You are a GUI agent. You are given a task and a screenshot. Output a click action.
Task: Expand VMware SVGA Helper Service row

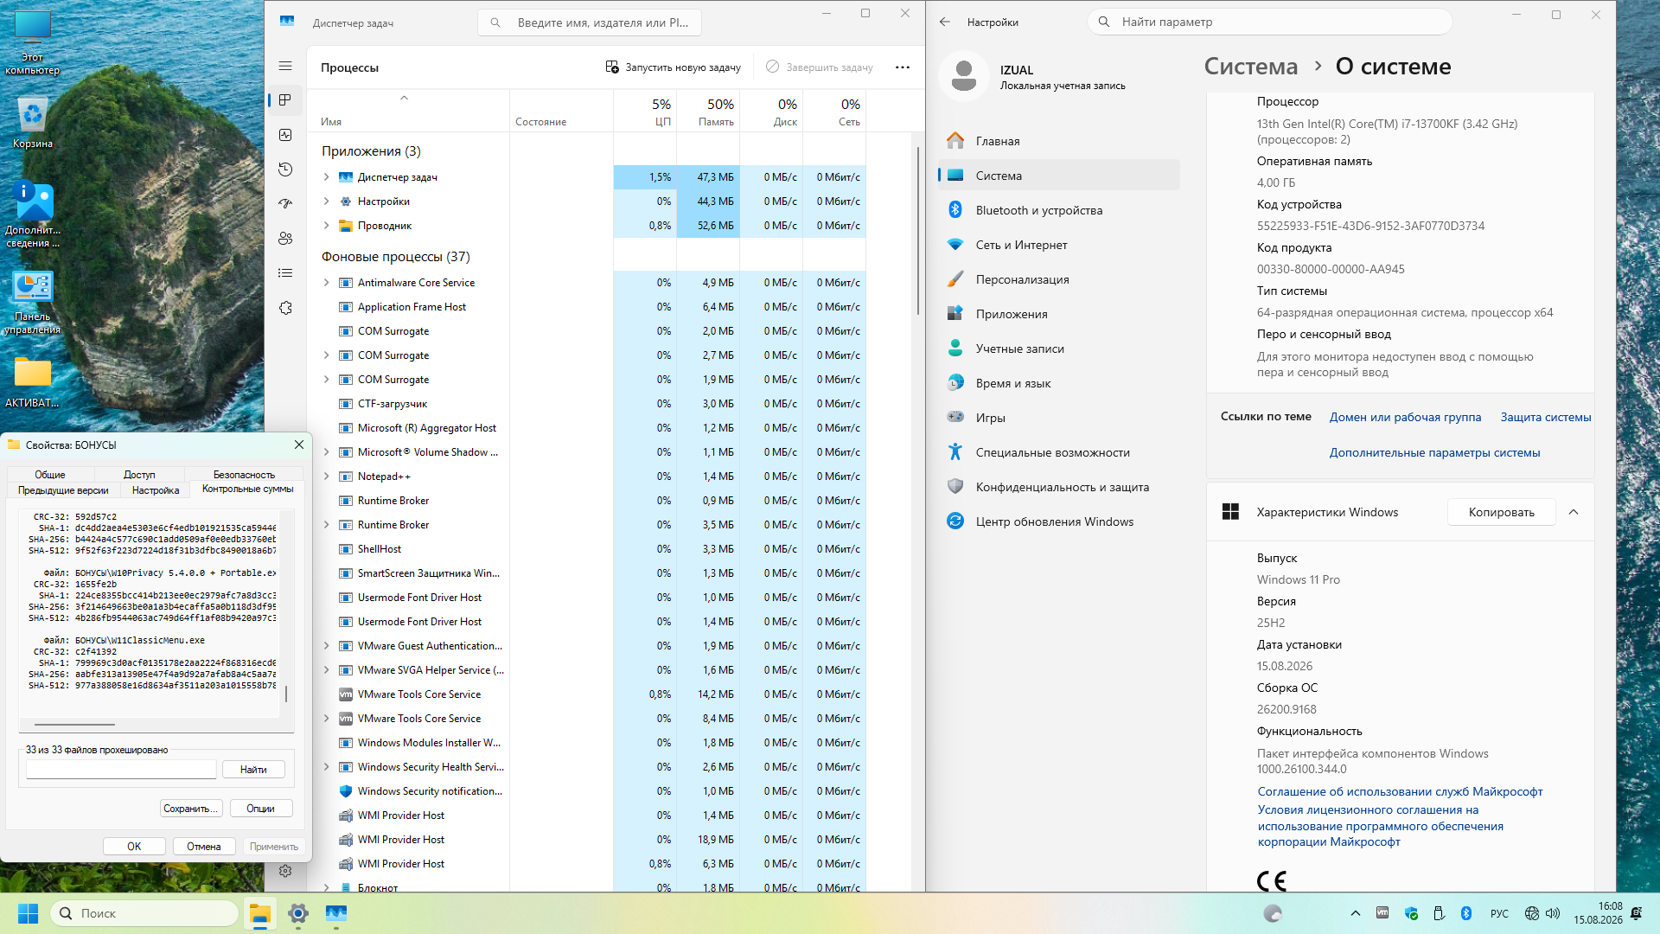tap(326, 670)
